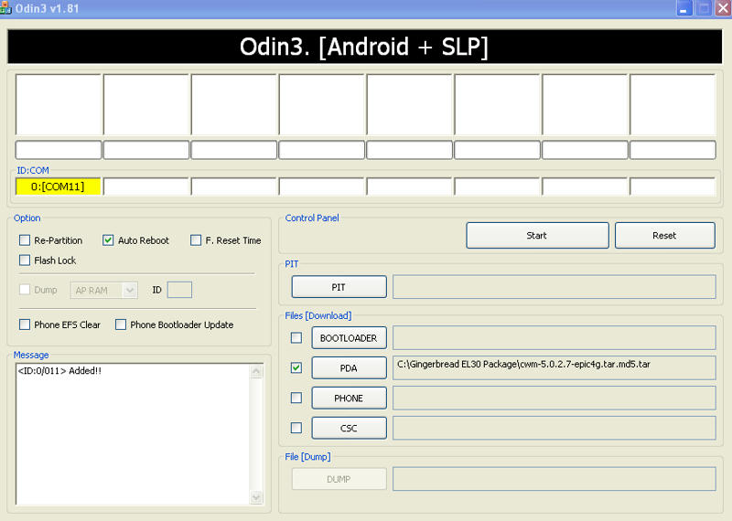Click the ID input box beside Dump
Viewport: 732px width, 521px height.
179,290
